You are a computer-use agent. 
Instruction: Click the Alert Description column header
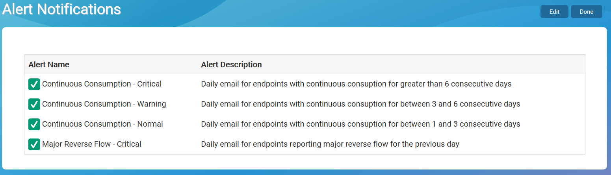coord(231,64)
